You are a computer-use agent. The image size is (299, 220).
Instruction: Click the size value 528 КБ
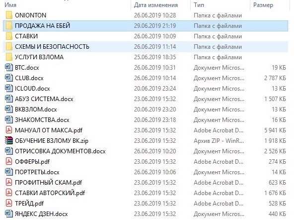click(277, 204)
